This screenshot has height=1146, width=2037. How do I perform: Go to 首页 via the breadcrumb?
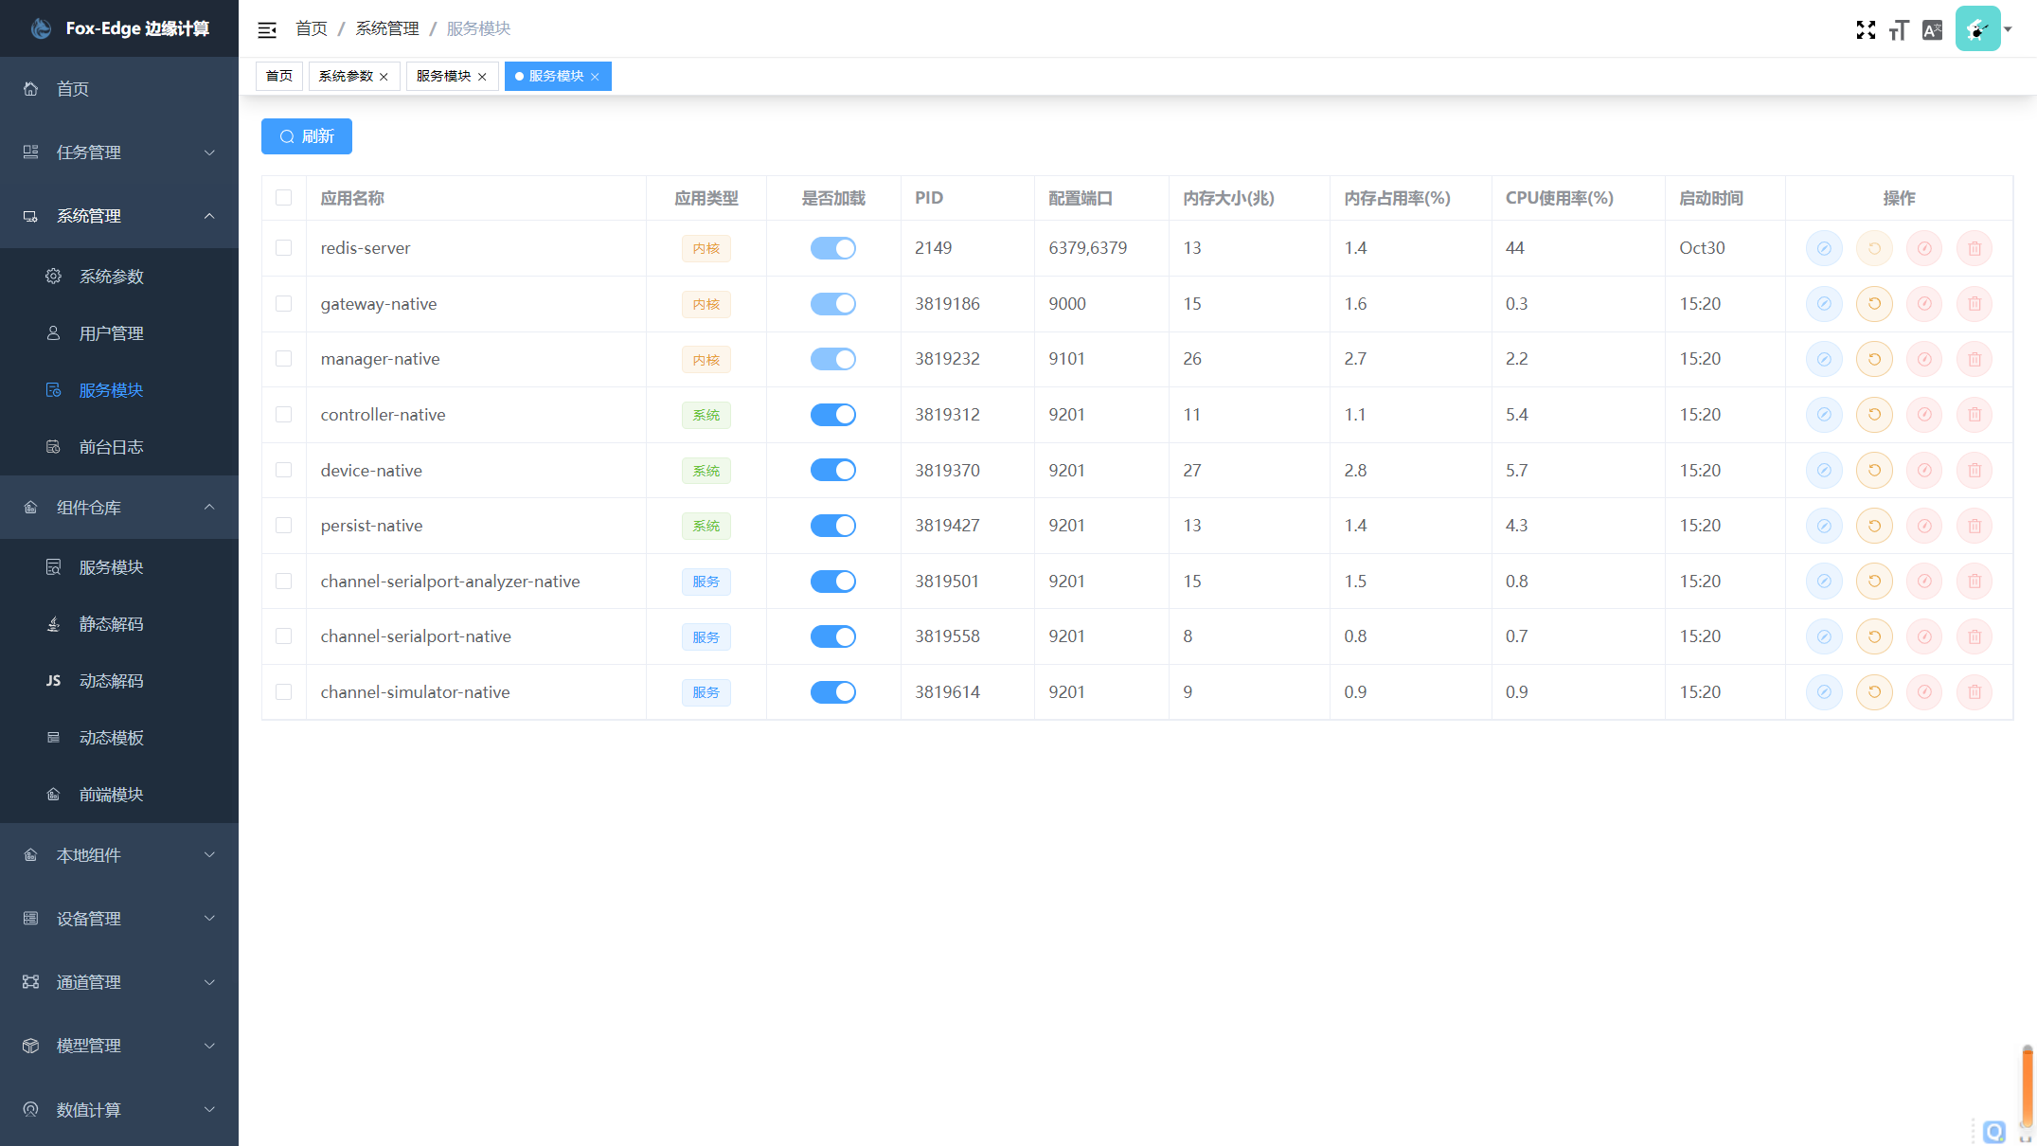click(x=312, y=29)
